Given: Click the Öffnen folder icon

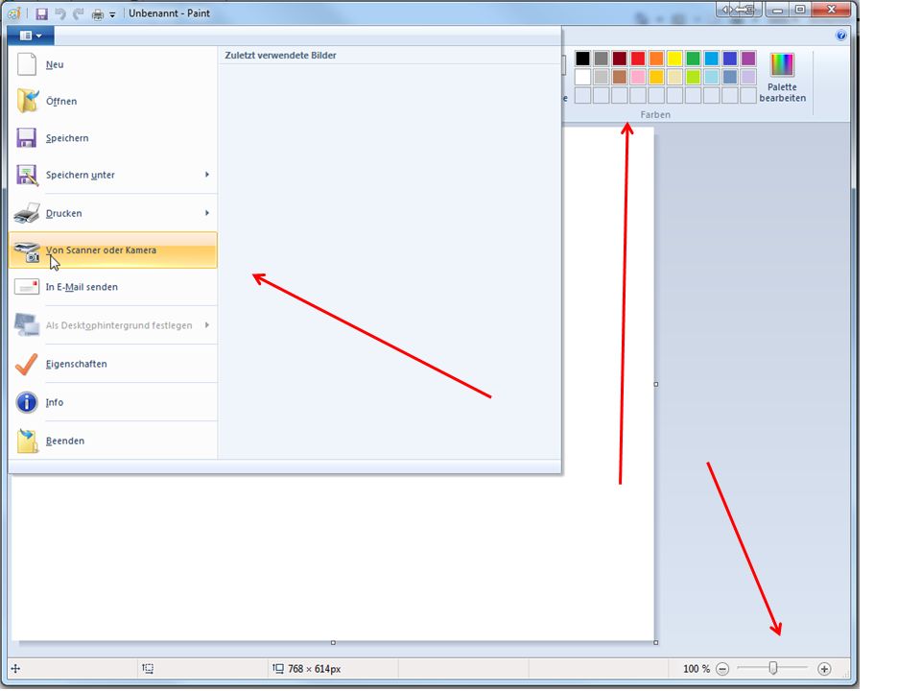Looking at the screenshot, I should point(27,101).
